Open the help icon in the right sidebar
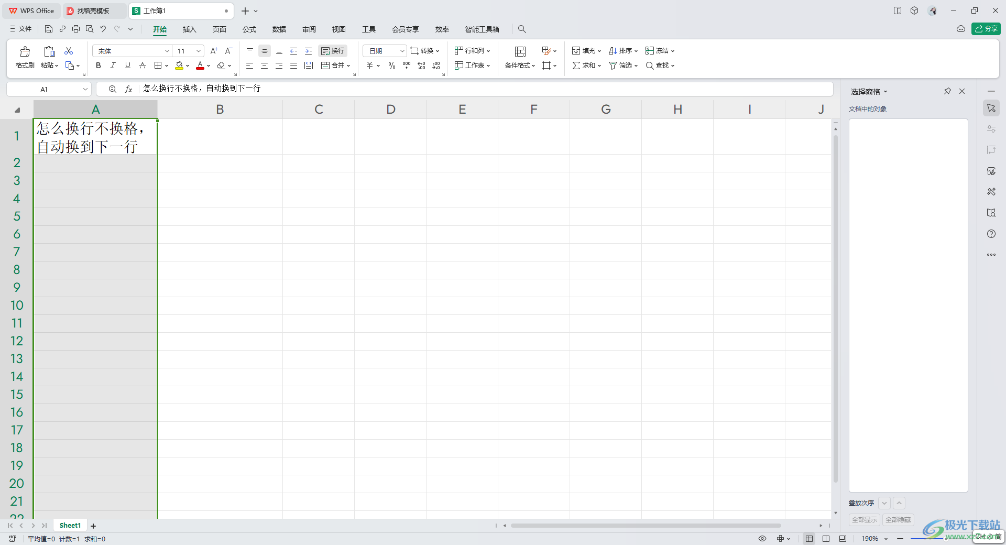The image size is (1006, 545). (x=991, y=234)
